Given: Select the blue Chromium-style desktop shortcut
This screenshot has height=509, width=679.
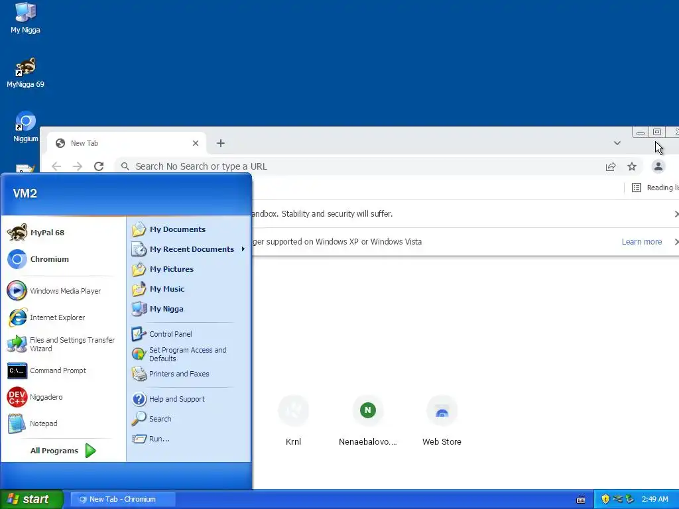Looking at the screenshot, I should coord(25,127).
